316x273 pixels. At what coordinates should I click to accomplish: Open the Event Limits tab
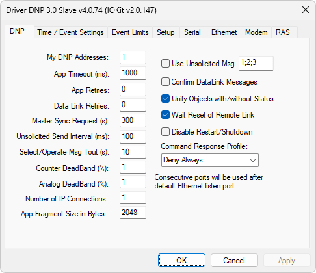coord(130,32)
